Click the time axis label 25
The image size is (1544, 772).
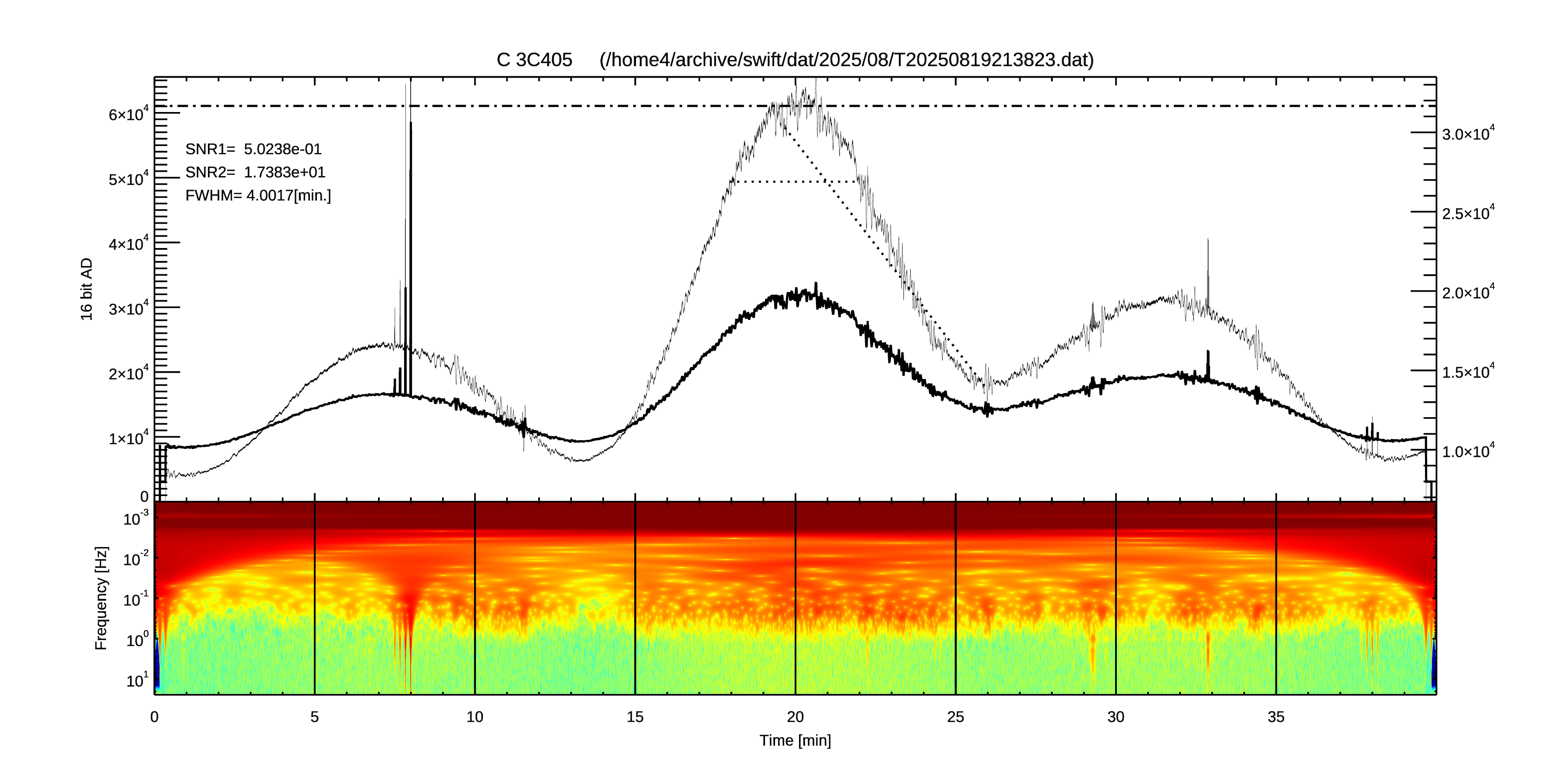956,717
